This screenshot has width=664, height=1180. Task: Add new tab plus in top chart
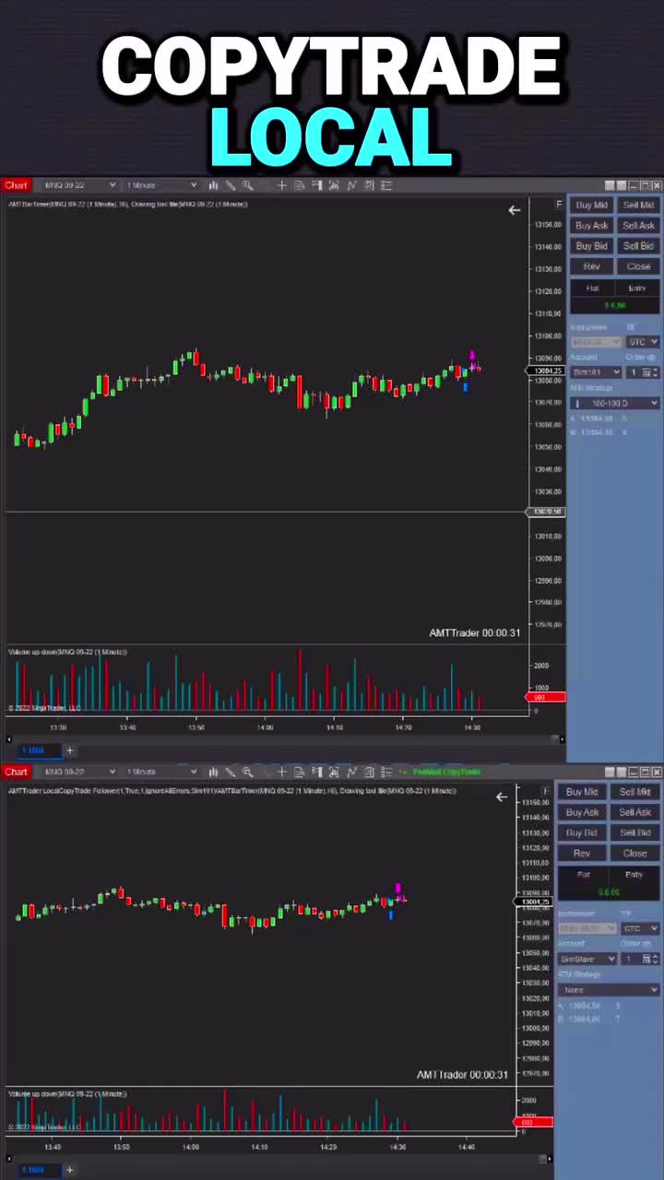coord(69,750)
